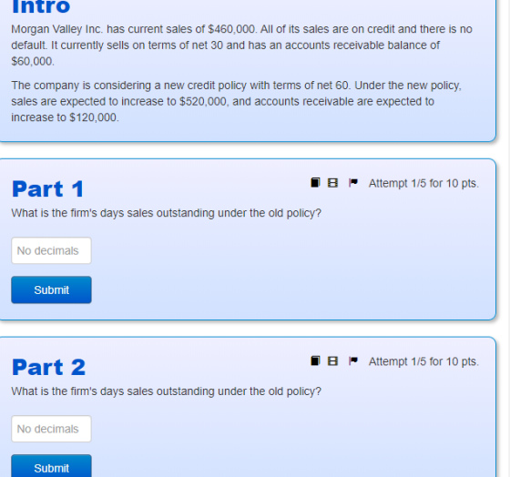Flag the Part 2 question
Image resolution: width=510 pixels, height=477 pixels.
pos(353,360)
